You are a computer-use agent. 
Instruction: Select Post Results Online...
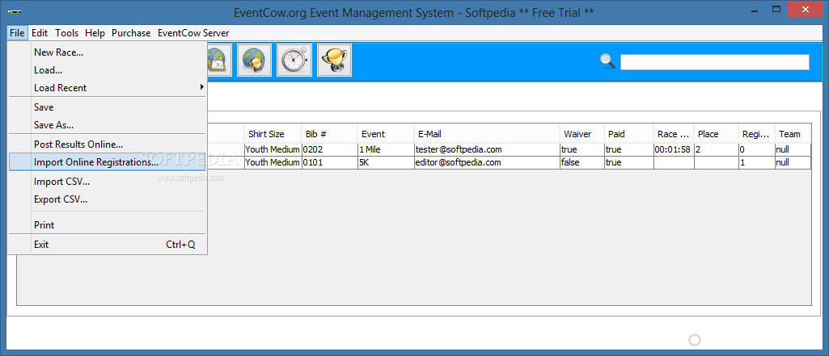tap(108, 144)
